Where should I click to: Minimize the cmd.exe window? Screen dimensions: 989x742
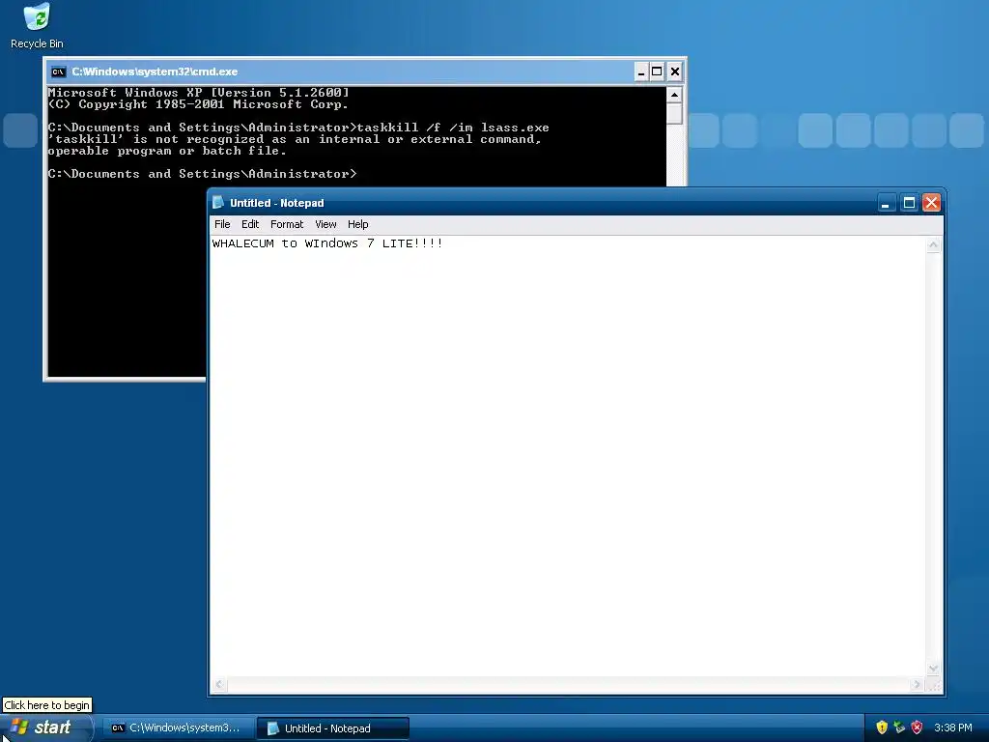click(641, 71)
